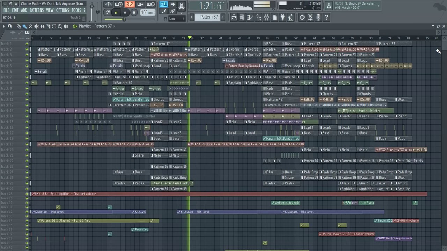Open the help question mark icon

click(x=326, y=17)
